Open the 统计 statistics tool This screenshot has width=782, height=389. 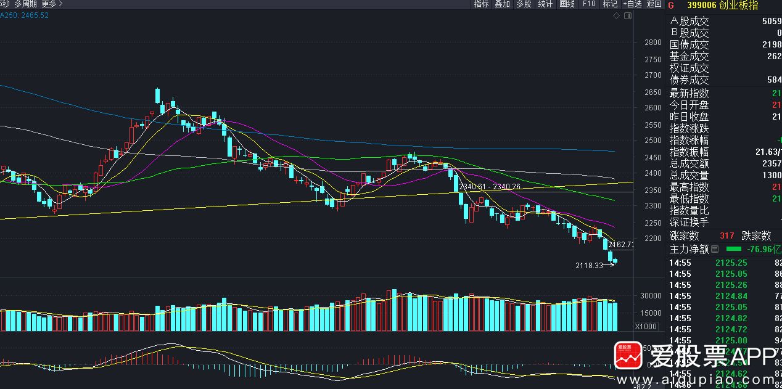click(x=545, y=4)
